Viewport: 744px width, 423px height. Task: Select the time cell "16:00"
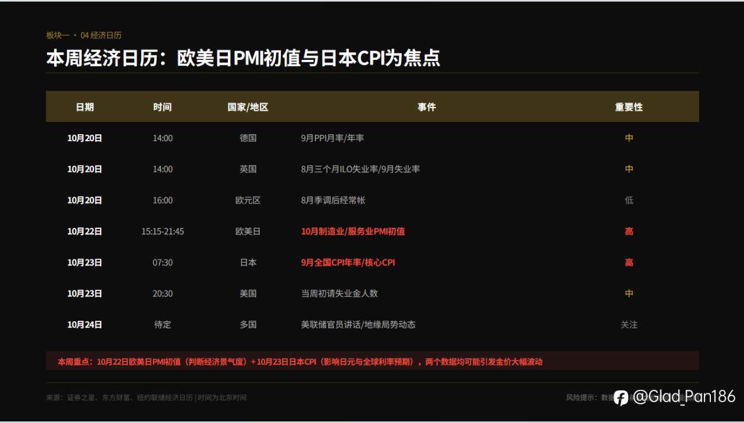pos(163,200)
